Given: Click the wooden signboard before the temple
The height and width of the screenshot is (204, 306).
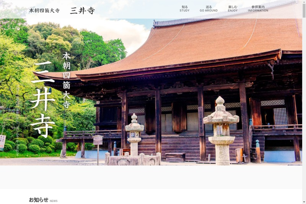Looking at the screenshot, I should (98, 140).
